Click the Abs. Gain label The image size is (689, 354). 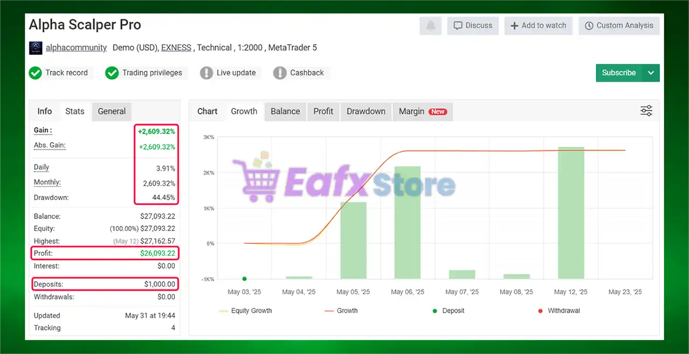tap(50, 146)
